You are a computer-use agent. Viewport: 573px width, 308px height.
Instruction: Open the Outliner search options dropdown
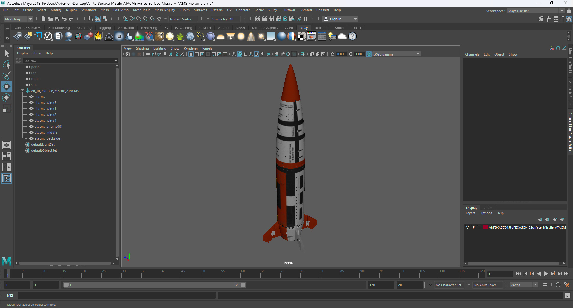click(x=116, y=61)
